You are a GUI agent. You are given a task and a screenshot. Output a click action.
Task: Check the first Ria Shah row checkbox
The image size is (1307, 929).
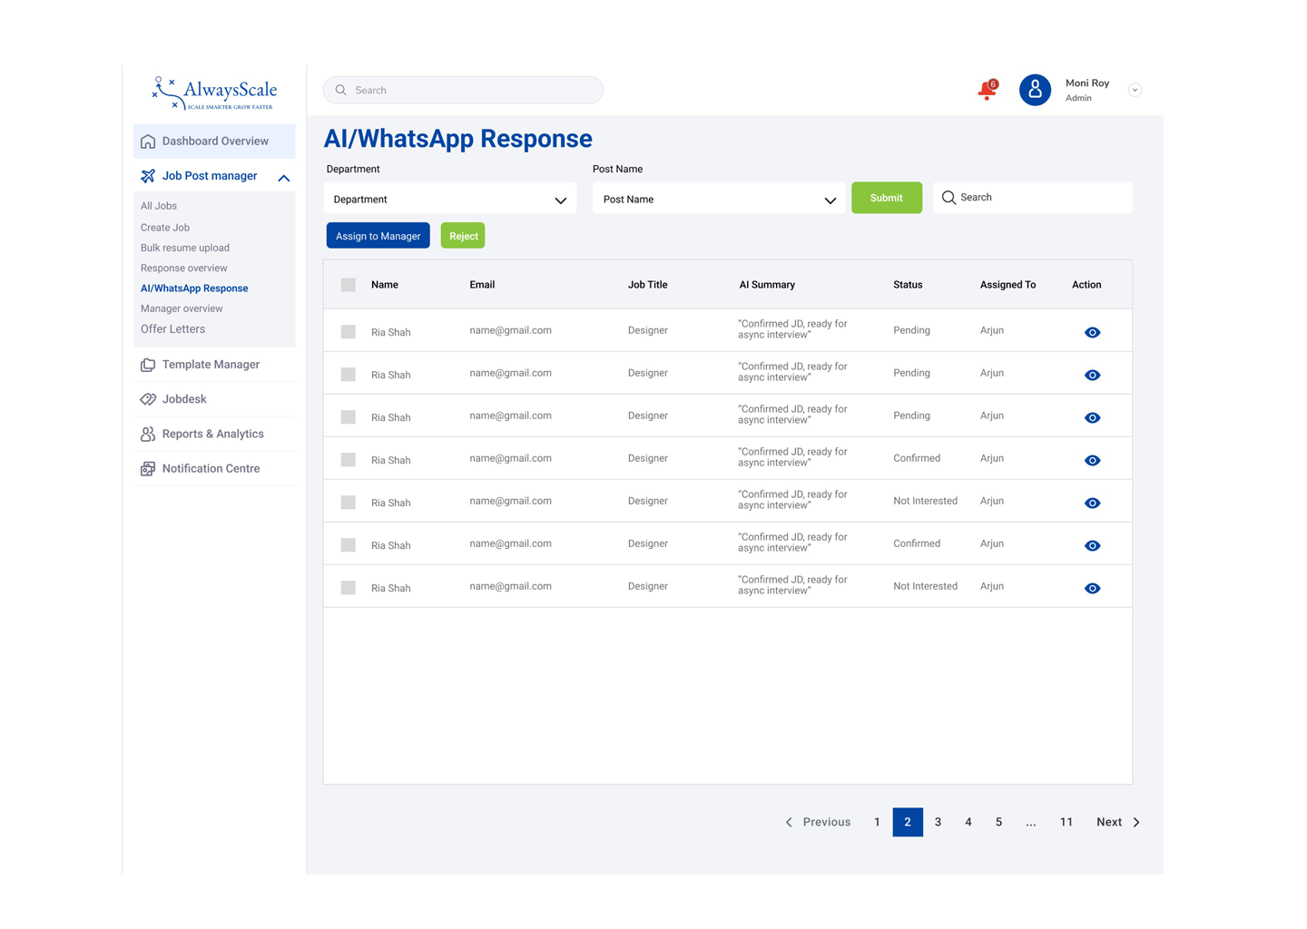click(x=349, y=332)
